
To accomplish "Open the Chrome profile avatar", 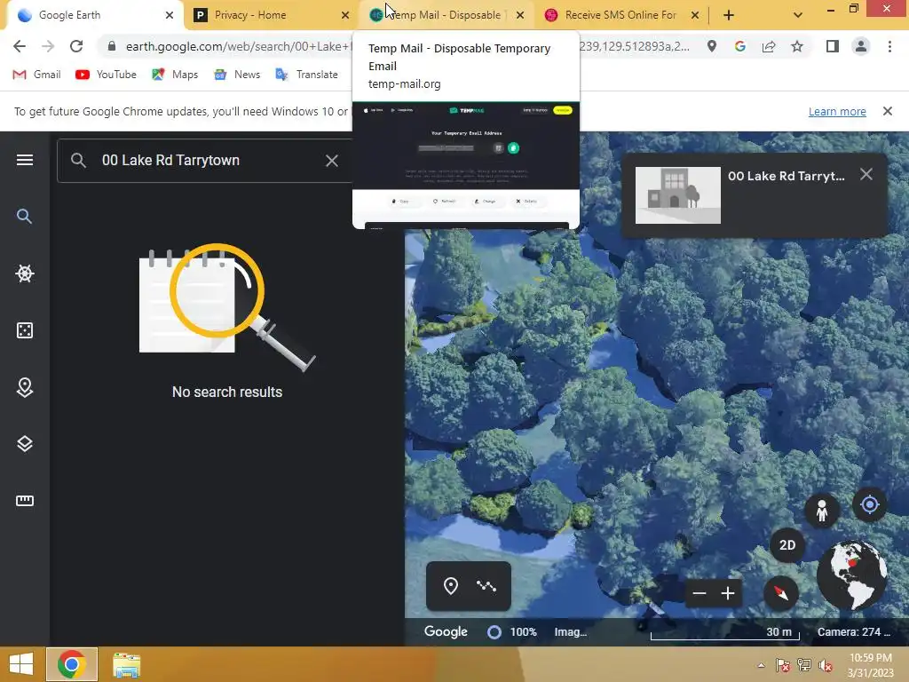I will click(x=861, y=46).
